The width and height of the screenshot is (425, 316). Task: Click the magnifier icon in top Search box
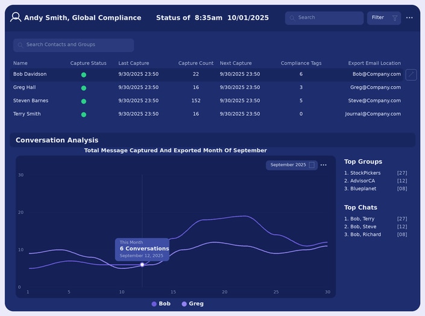point(292,18)
